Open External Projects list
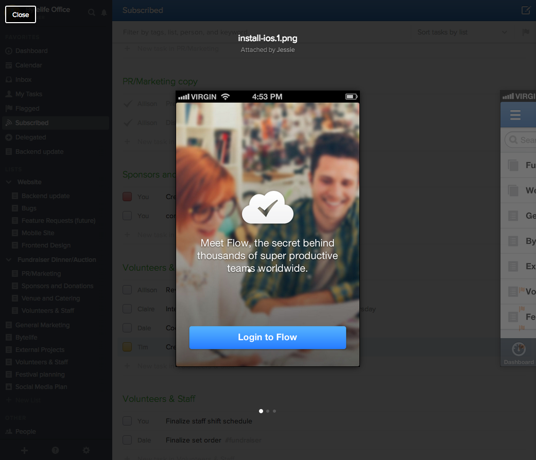 [x=40, y=350]
